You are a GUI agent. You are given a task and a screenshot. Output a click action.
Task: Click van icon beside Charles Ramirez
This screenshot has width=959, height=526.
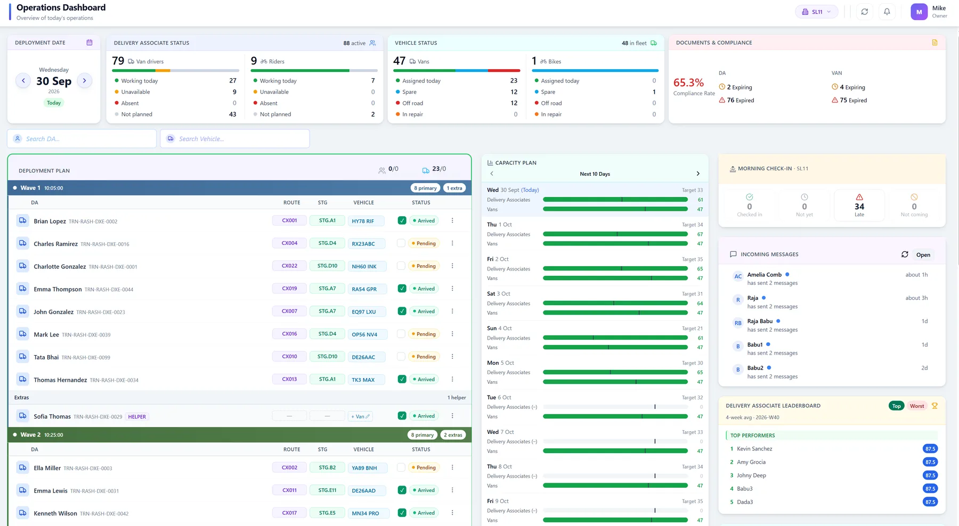(22, 243)
